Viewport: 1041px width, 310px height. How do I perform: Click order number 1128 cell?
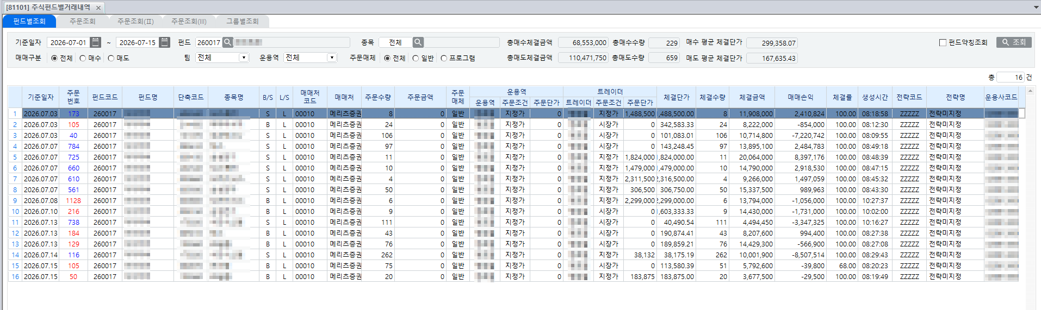[x=73, y=200]
